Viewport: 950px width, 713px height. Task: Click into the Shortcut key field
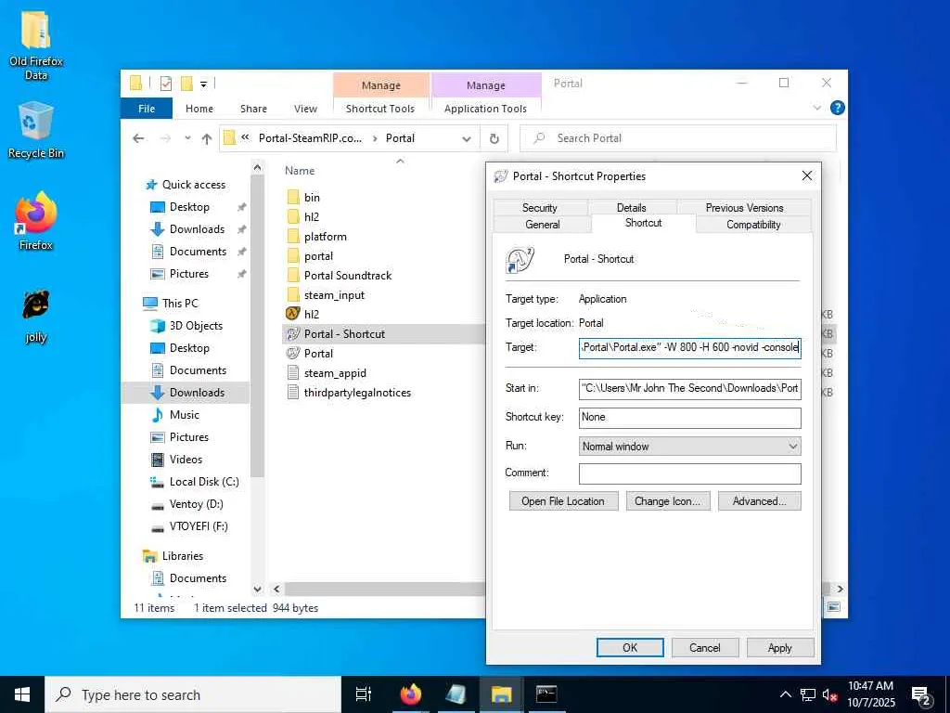(x=690, y=417)
